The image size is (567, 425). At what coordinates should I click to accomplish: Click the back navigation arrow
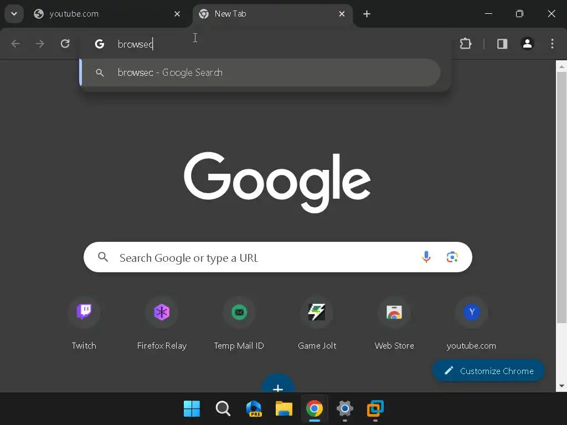point(15,44)
